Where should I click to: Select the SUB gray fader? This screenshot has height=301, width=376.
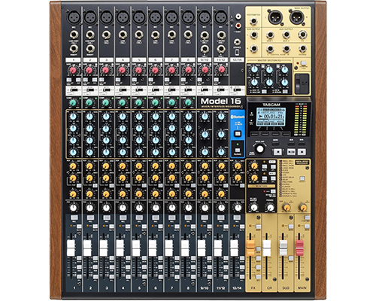point(283,248)
